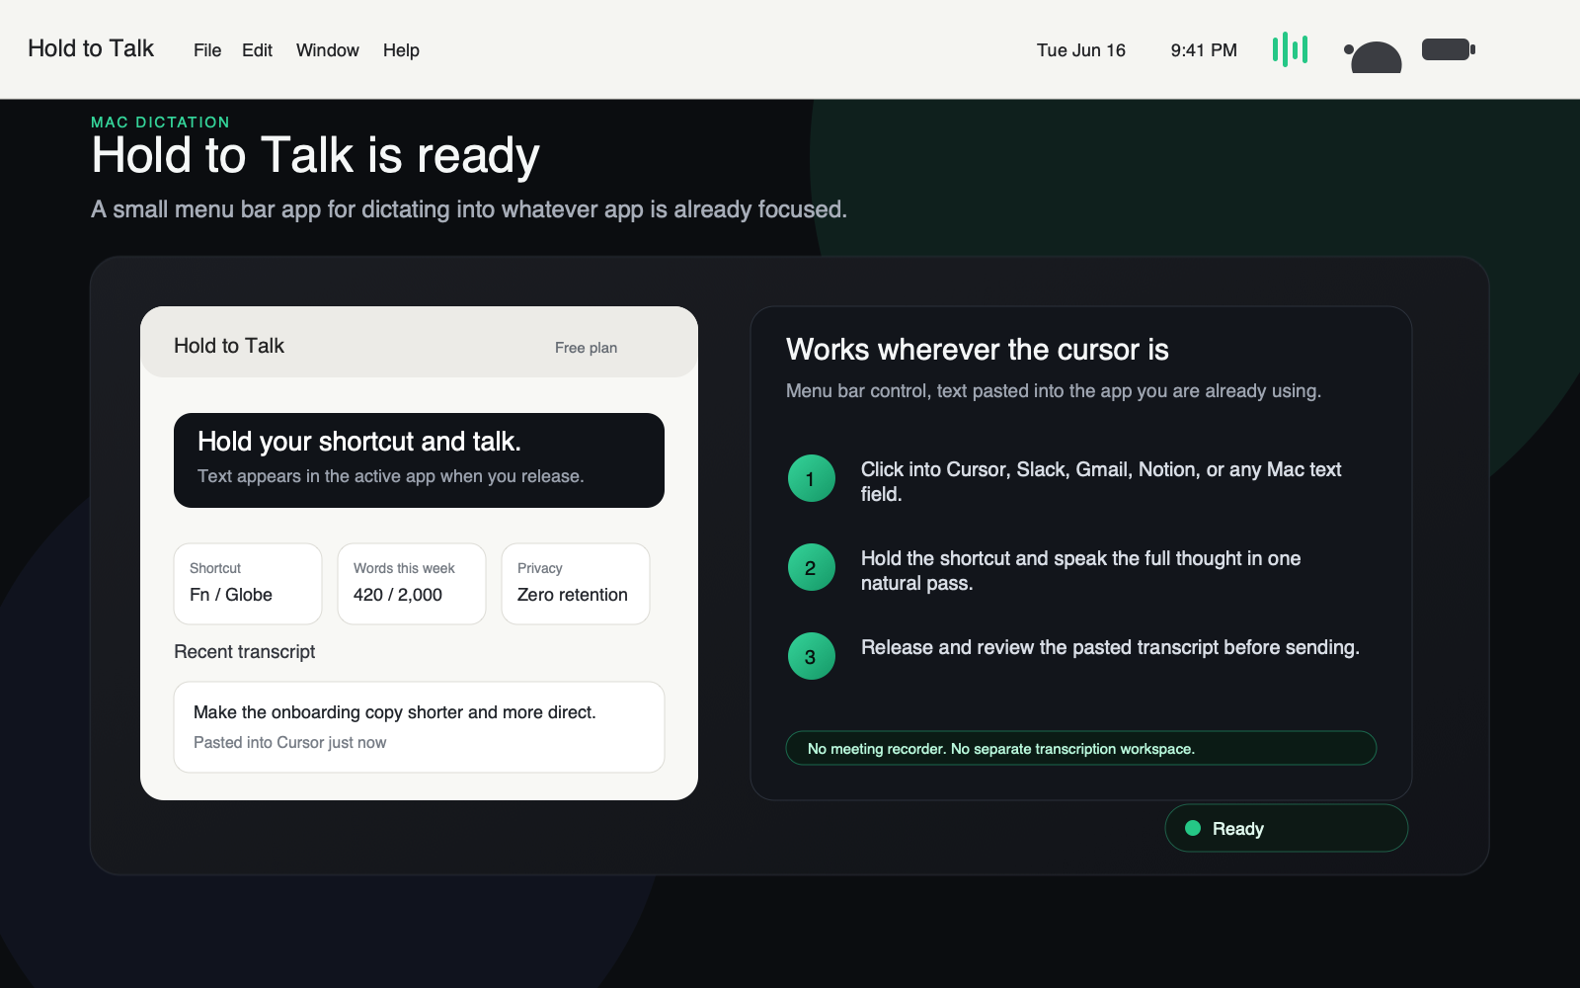Image resolution: width=1580 pixels, height=988 pixels.
Task: Click the Ready status pill
Action: point(1287,828)
